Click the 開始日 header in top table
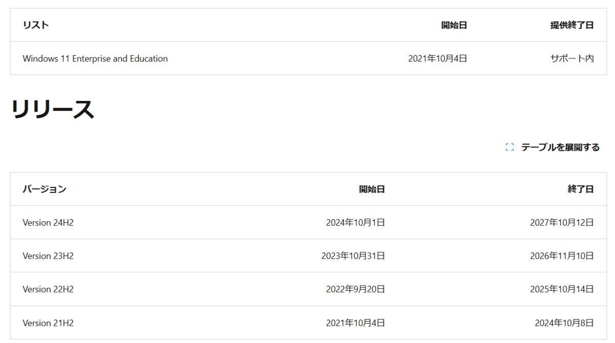Image resolution: width=615 pixels, height=343 pixels. (454, 25)
